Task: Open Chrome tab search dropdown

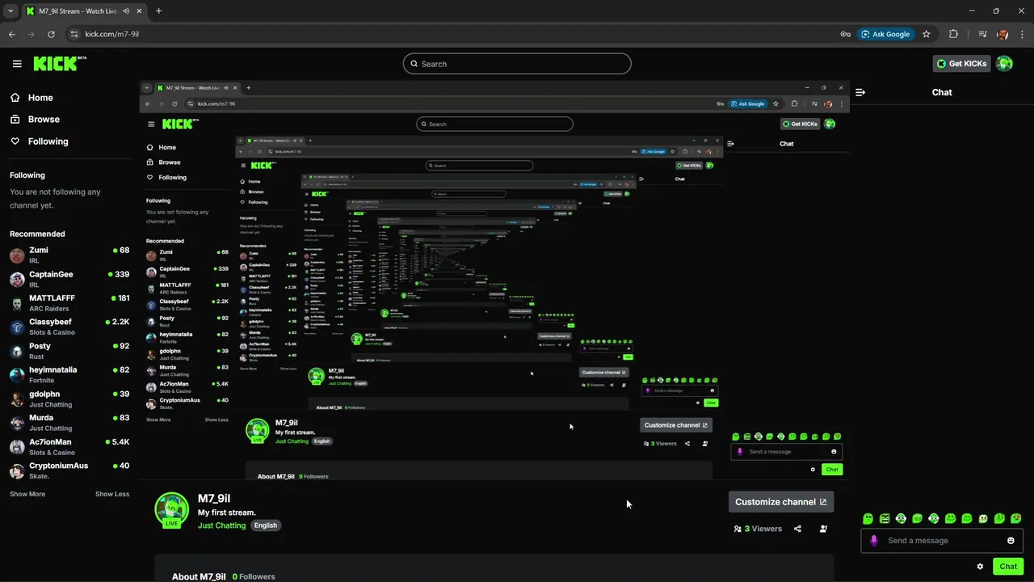Action: coord(11,11)
